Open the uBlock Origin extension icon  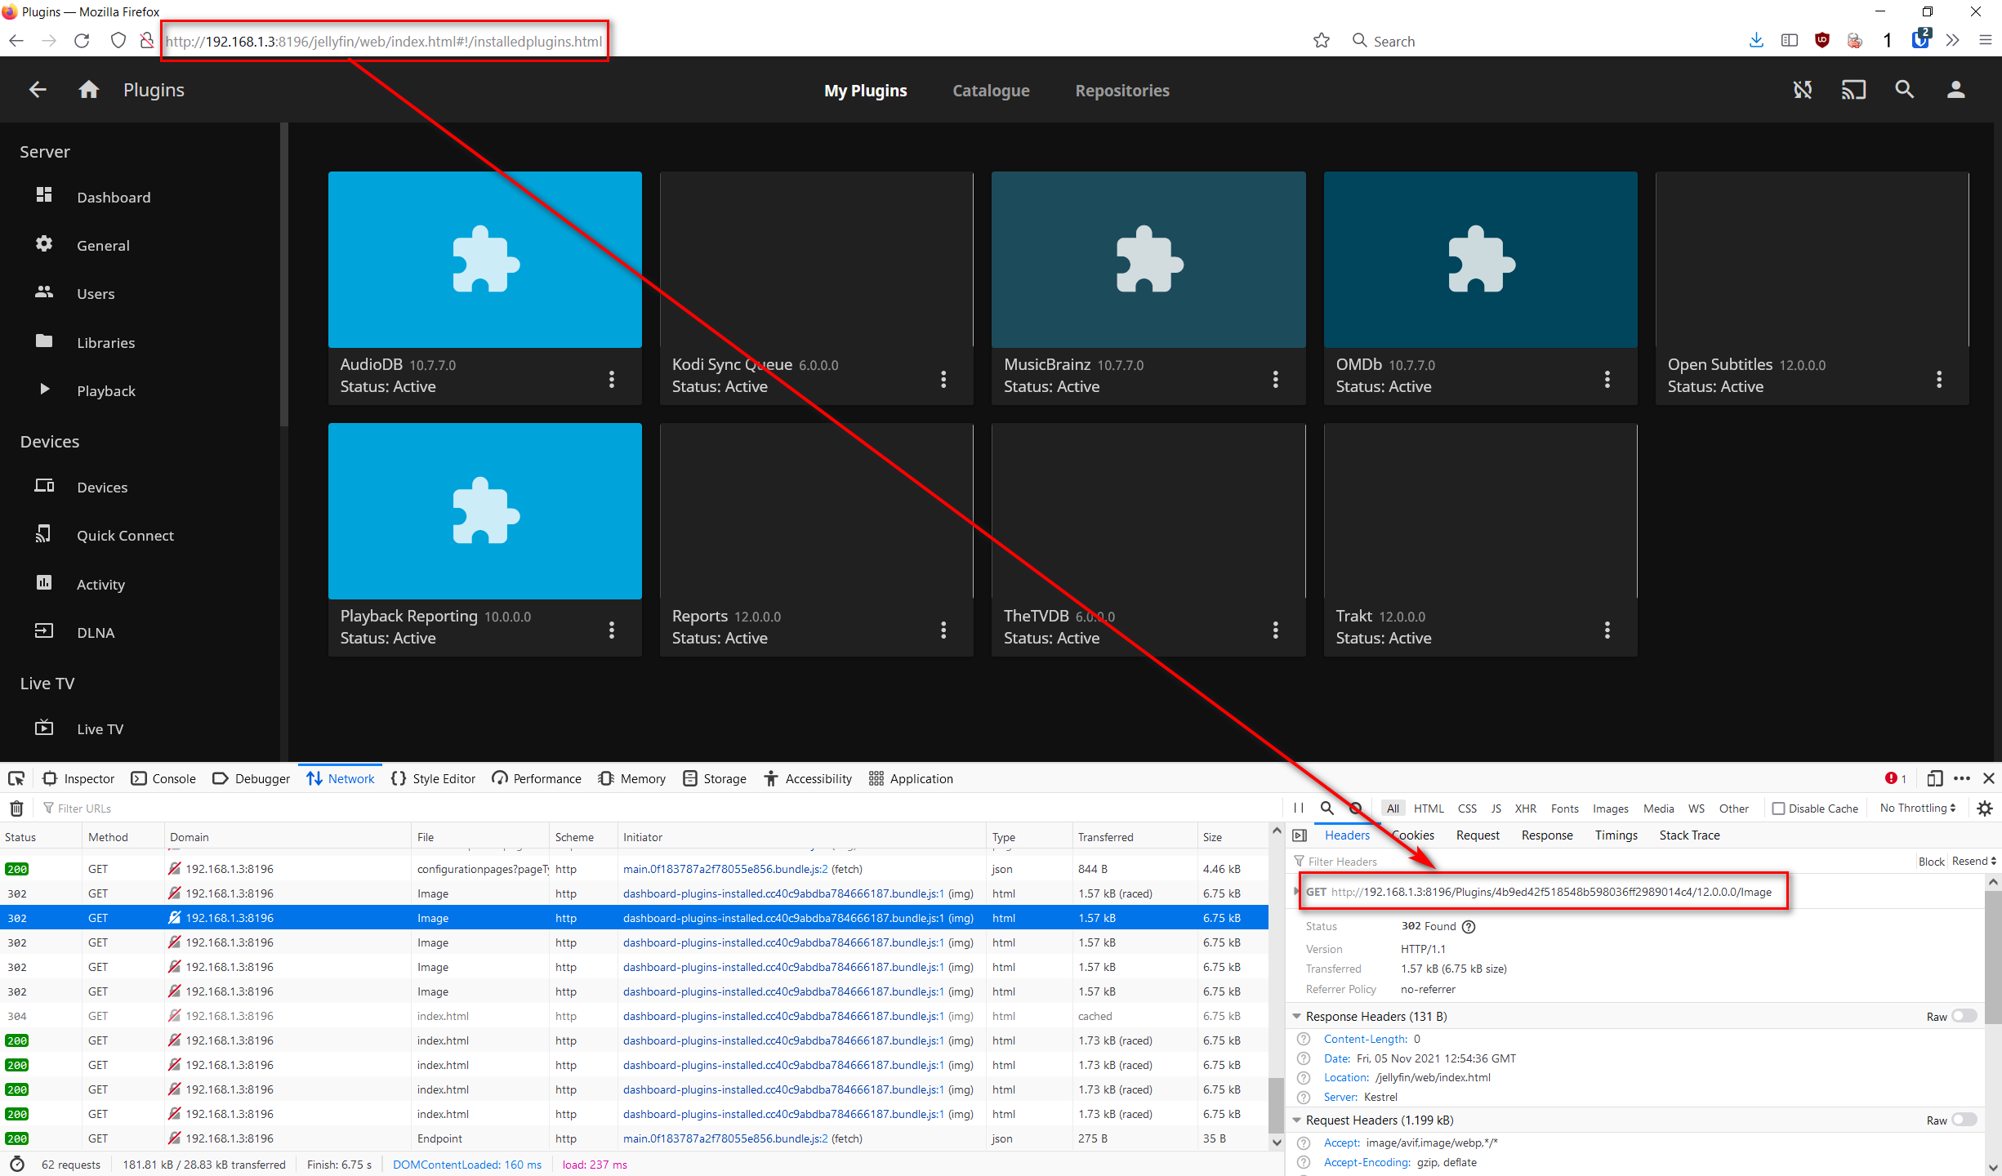(x=1821, y=39)
